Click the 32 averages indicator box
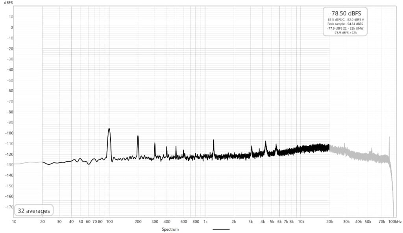Image resolution: width=403 pixels, height=233 pixels. point(34,211)
